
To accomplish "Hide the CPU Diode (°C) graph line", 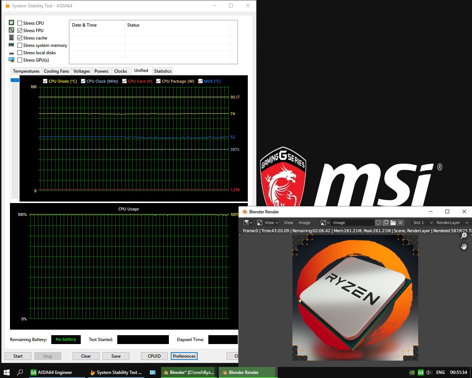I will tap(45, 81).
